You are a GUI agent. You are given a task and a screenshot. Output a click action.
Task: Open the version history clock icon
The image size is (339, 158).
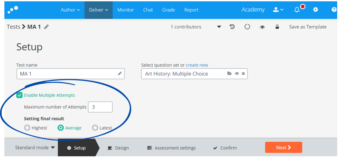point(232,27)
